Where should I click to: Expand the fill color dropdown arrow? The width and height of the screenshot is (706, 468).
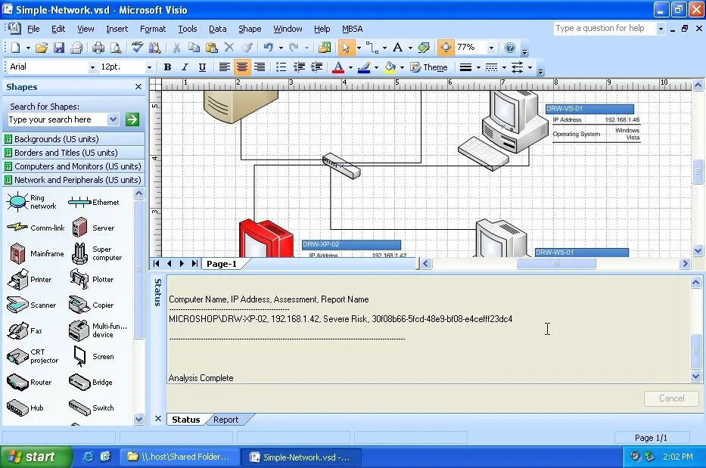[402, 67]
